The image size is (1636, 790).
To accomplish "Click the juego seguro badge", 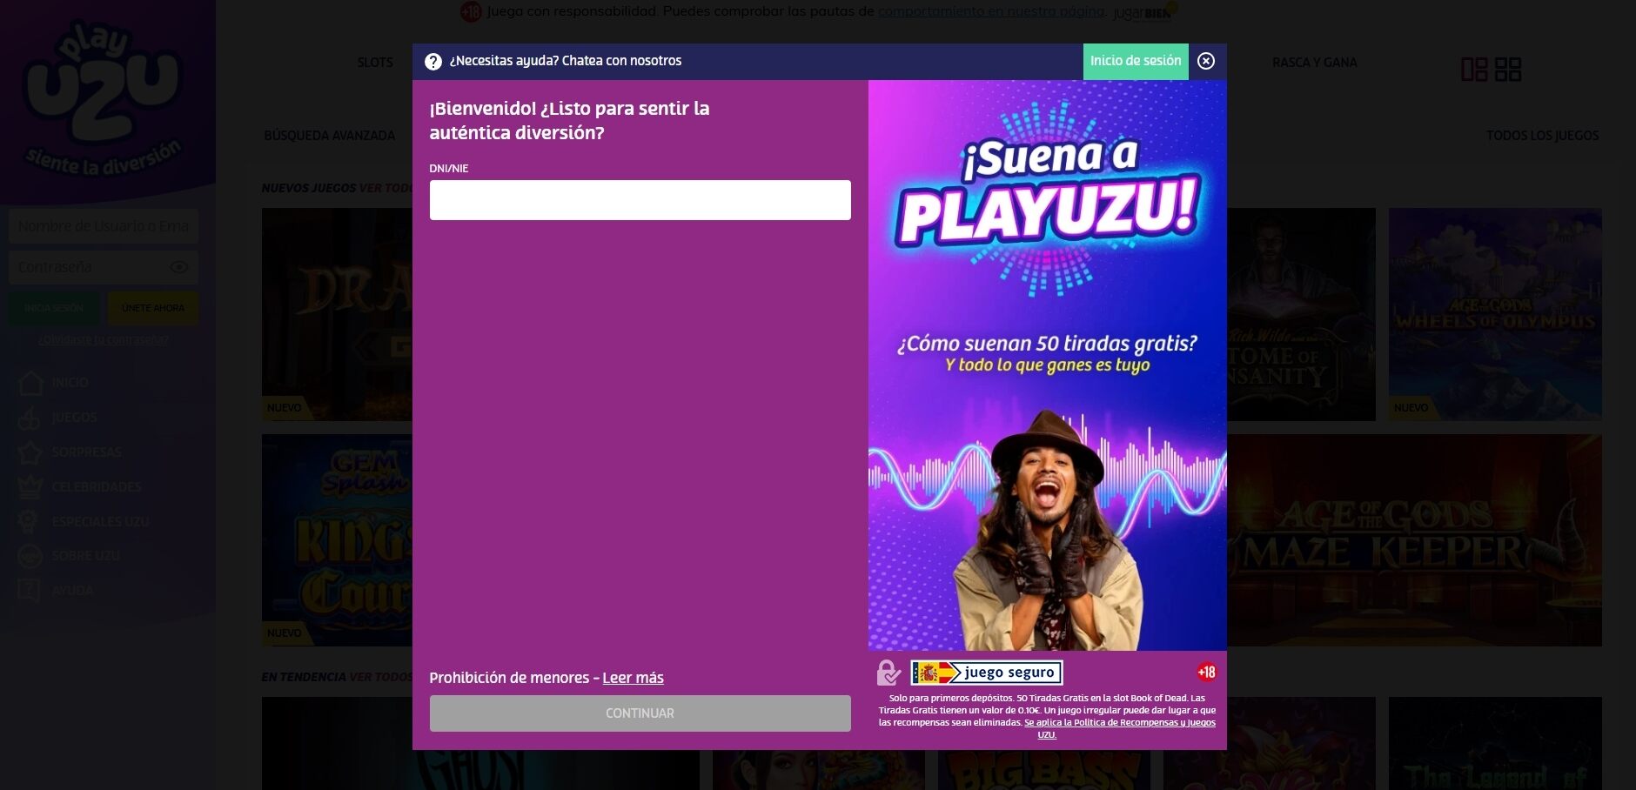I will tap(987, 673).
